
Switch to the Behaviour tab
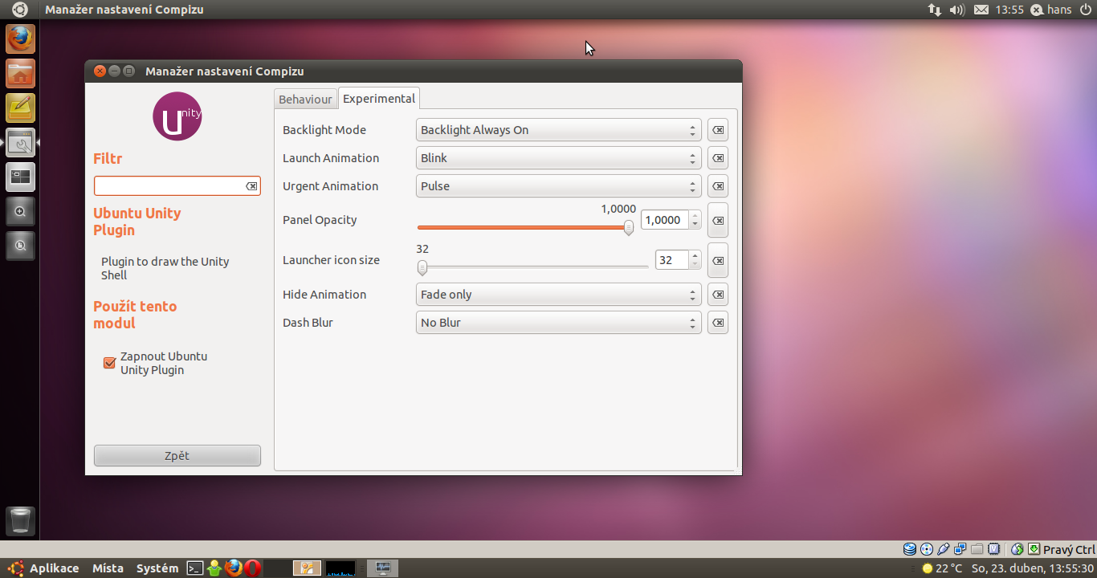305,100
